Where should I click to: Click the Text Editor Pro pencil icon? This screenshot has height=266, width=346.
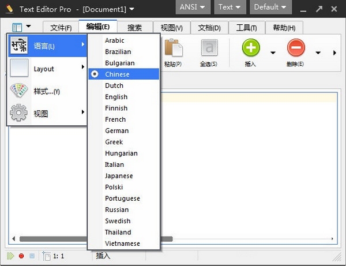click(x=10, y=9)
